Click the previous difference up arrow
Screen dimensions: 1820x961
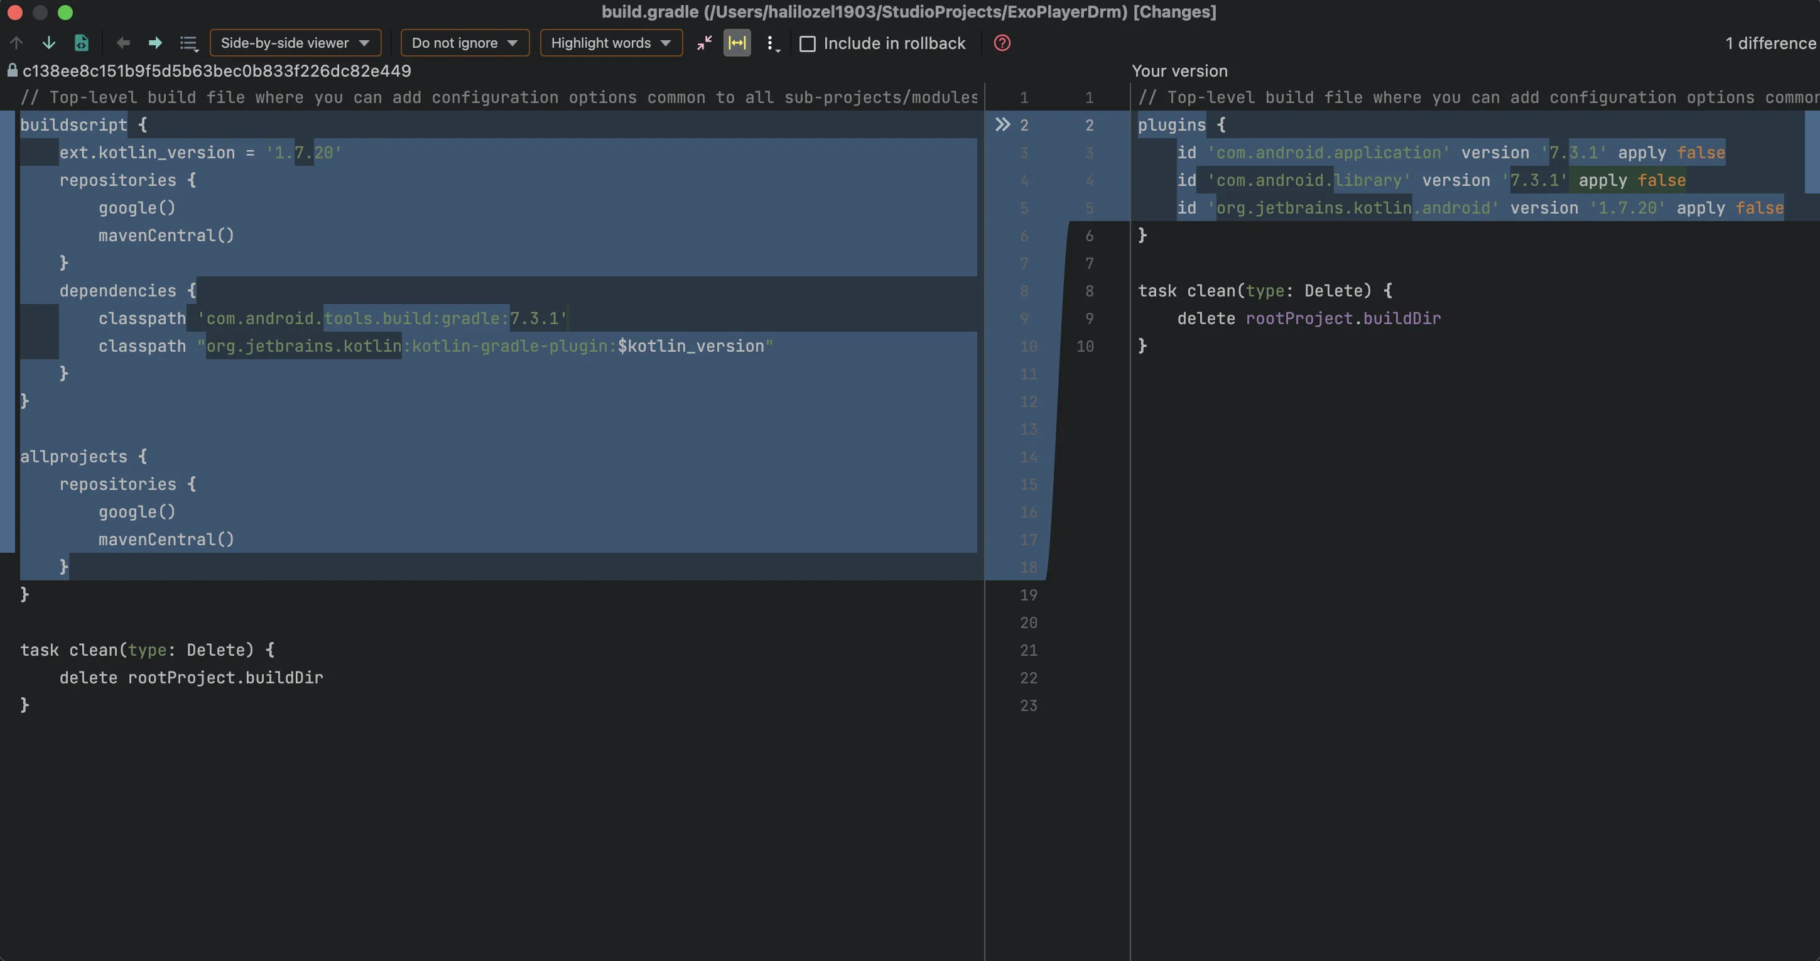point(16,43)
